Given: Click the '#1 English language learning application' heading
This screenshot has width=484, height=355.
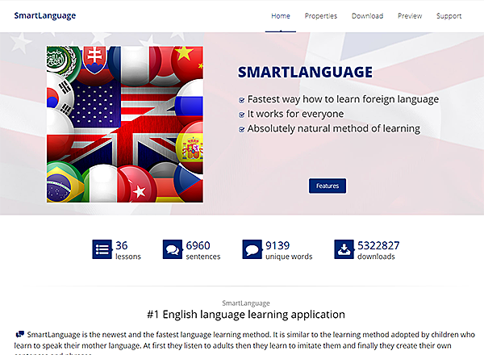Looking at the screenshot, I should point(246,314).
